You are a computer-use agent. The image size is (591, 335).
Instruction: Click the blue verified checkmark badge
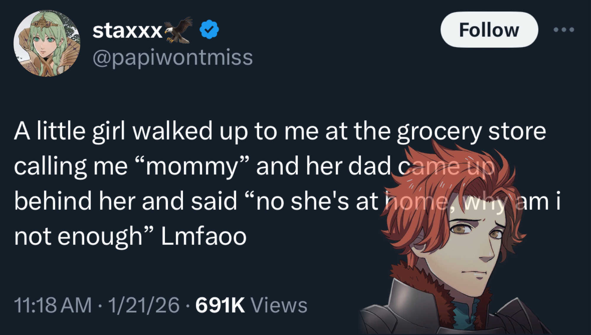point(209,29)
